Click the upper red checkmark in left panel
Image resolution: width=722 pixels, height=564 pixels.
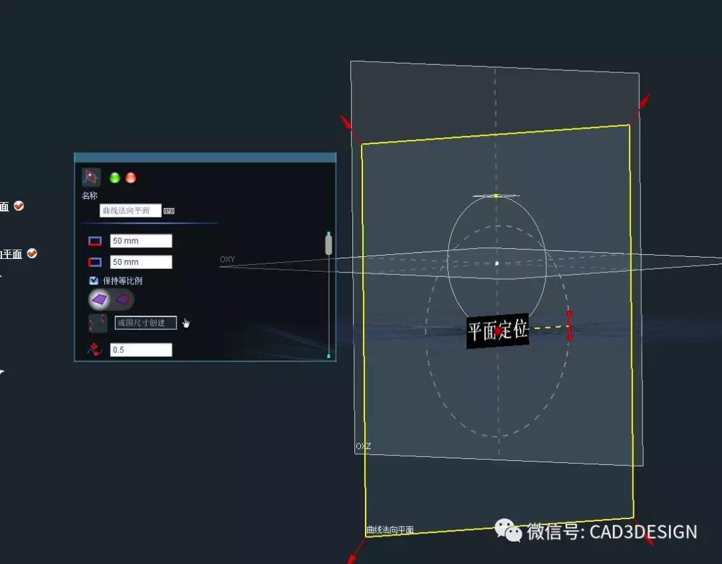19,206
